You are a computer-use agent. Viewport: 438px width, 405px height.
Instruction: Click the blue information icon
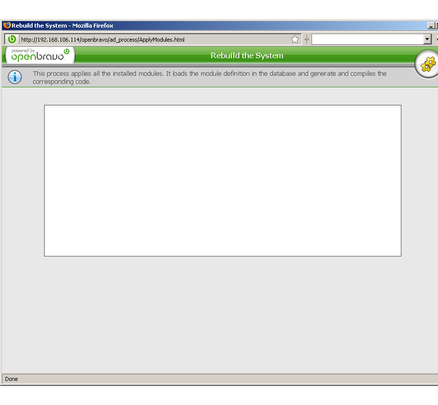click(x=15, y=77)
